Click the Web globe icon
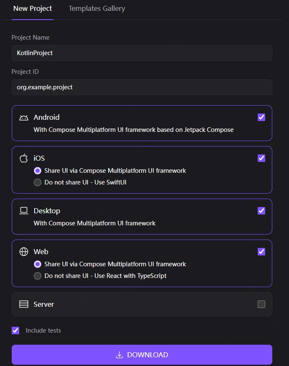The image size is (289, 366). (24, 252)
